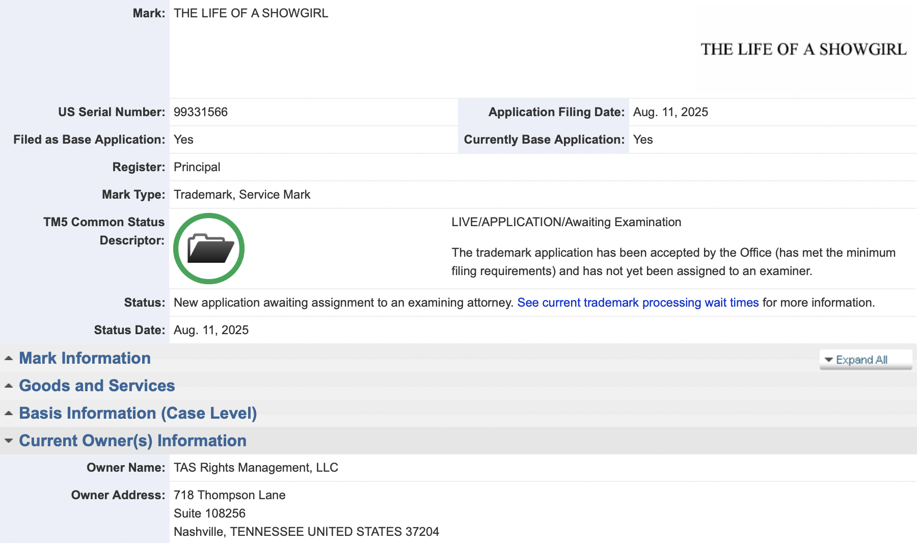Click the LIVE/APPLICATION/Awaiting Examination status text
The height and width of the screenshot is (543, 917).
566,222
